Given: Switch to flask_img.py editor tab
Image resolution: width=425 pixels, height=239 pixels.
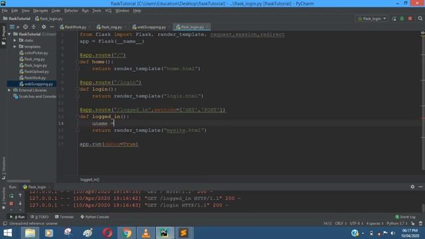Looking at the screenshot, I should (111, 27).
